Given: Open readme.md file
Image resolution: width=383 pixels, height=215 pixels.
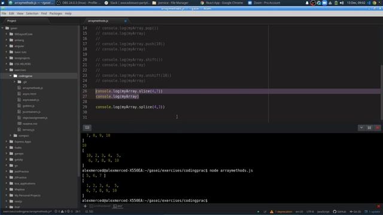Looking at the screenshot, I should (30, 124).
